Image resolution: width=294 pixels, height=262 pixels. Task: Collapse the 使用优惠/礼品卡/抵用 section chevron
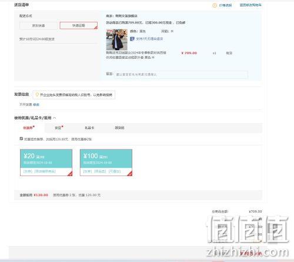(x=55, y=118)
